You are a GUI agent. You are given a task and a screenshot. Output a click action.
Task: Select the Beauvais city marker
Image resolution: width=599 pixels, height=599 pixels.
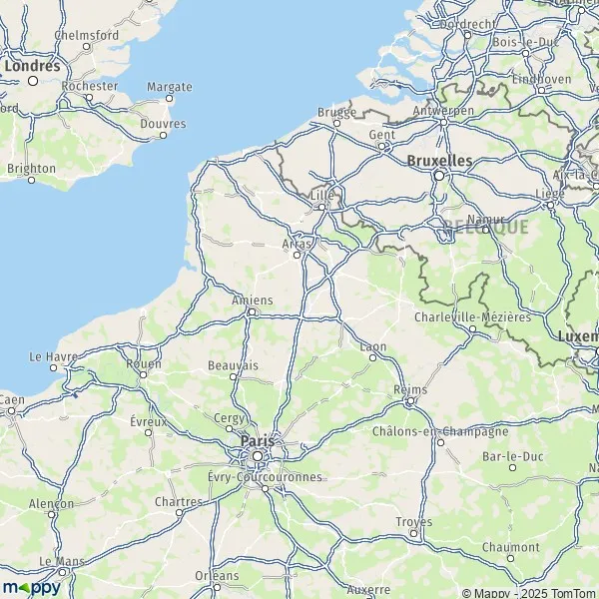coord(233,377)
